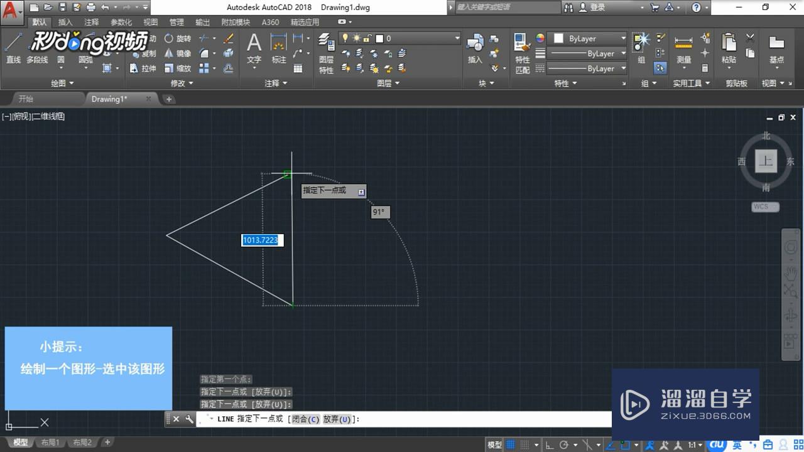Toggle snap mode in status bar
804x452 pixels.
point(524,444)
